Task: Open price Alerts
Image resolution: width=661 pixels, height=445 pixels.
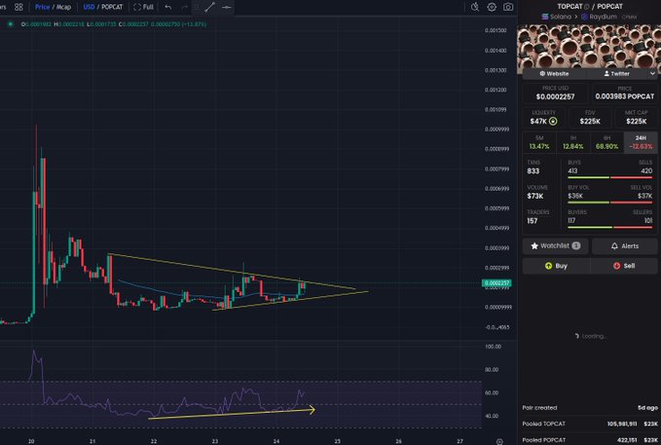Action: [625, 246]
